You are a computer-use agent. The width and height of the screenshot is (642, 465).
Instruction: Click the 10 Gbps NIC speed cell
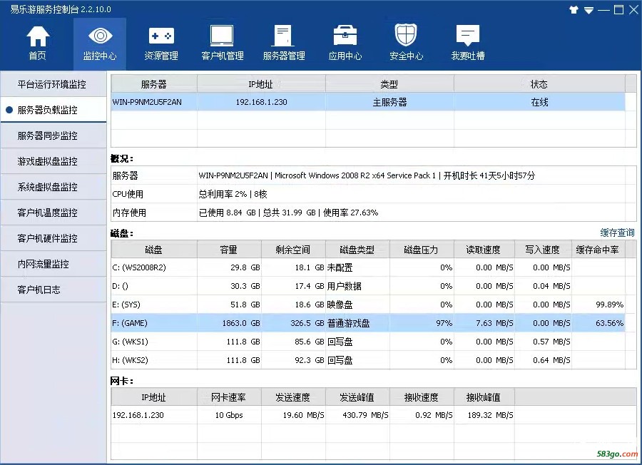click(229, 415)
